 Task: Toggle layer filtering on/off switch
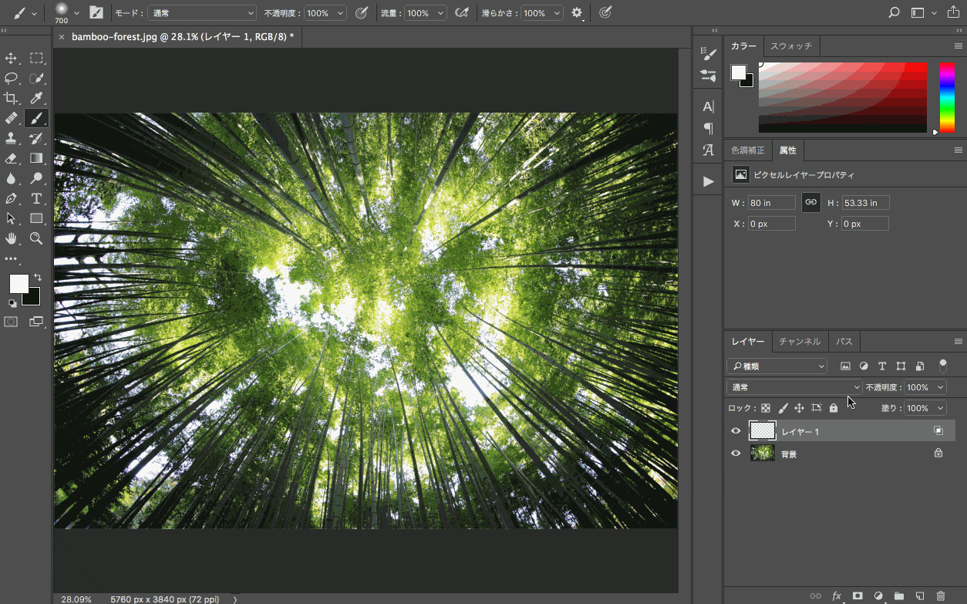point(942,366)
